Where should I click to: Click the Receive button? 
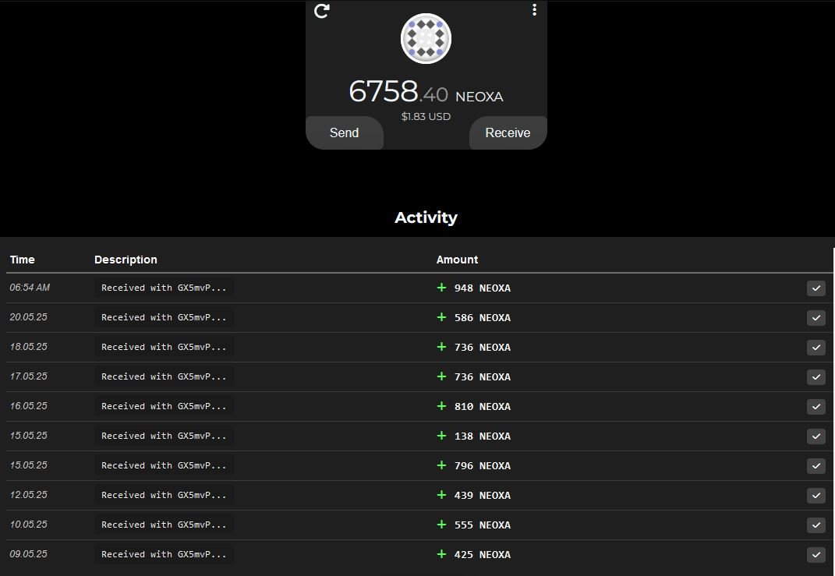pos(508,133)
